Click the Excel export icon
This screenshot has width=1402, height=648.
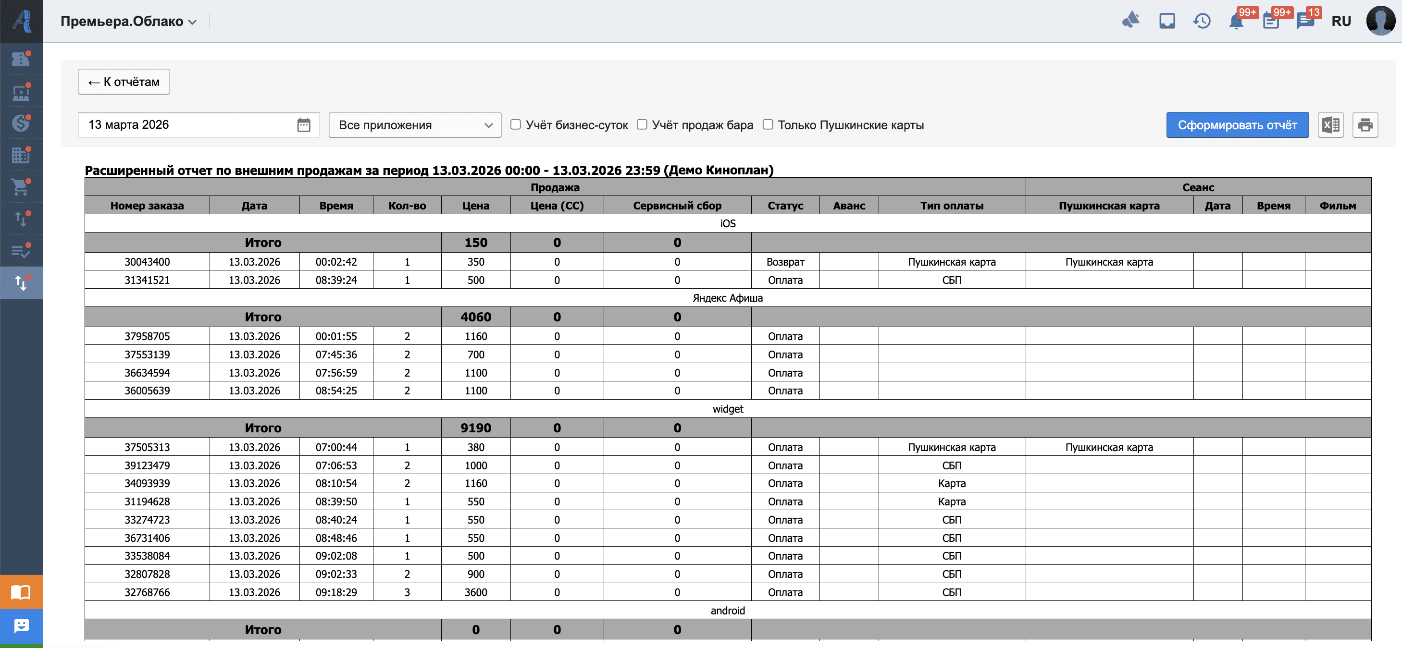1330,125
